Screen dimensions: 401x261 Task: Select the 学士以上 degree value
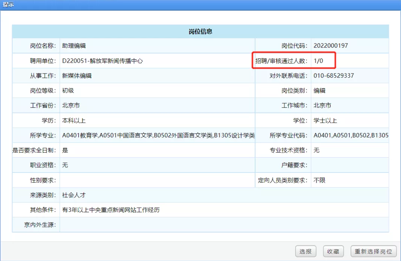pyautogui.click(x=325, y=121)
